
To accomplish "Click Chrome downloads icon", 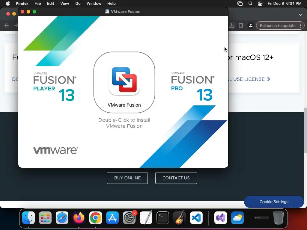I will tap(231, 26).
